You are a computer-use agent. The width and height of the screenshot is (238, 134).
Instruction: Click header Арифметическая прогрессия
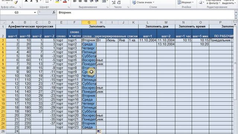(30, 26)
